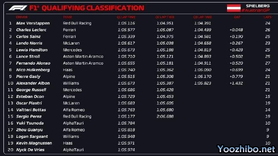Click the #AustrianGP hashtag

[256, 10]
